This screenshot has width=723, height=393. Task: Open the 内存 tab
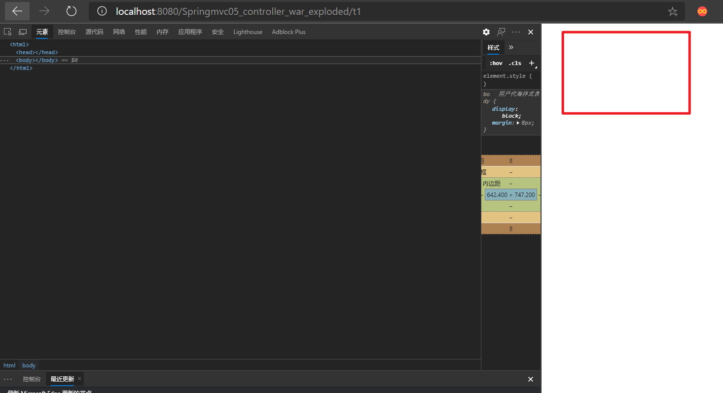[162, 32]
